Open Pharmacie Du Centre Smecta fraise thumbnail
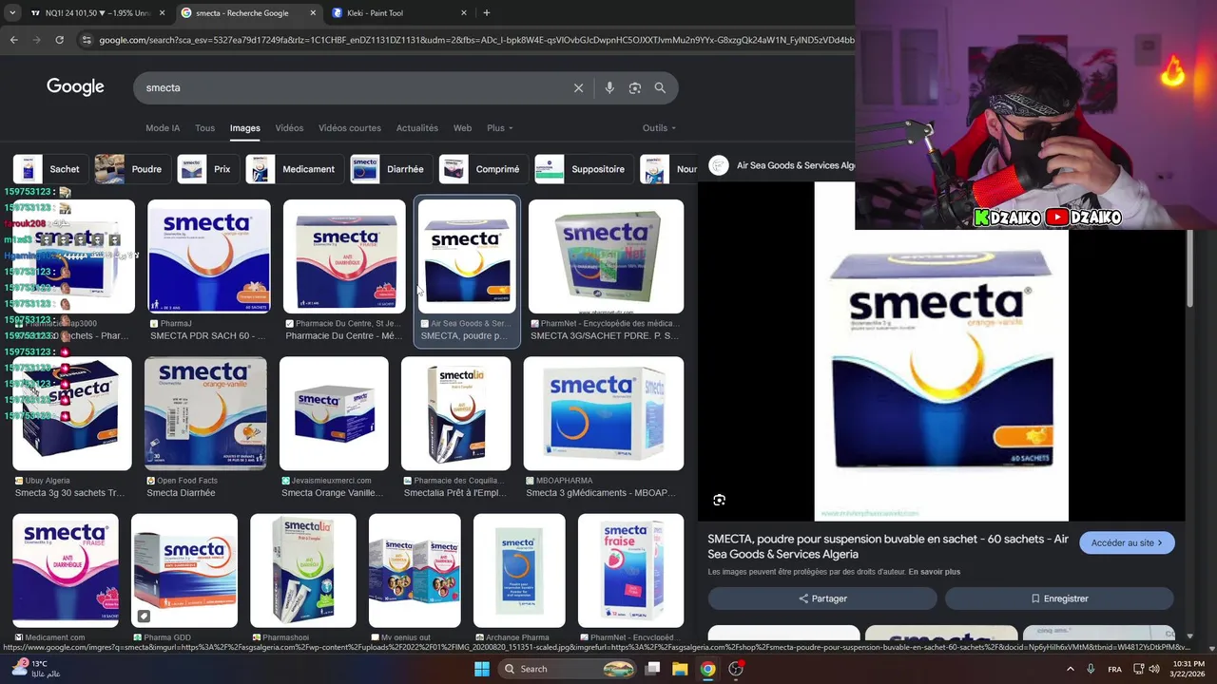This screenshot has height=684, width=1217. [x=344, y=256]
